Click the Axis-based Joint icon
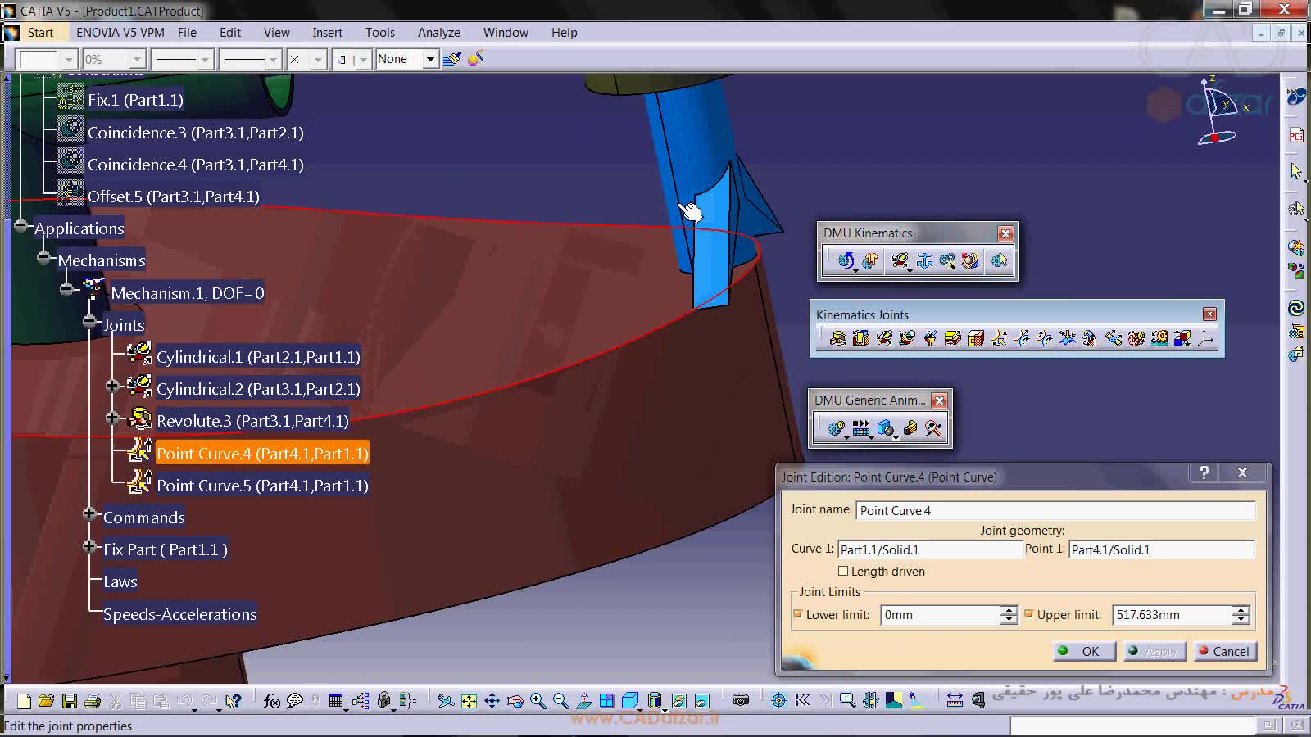The width and height of the screenshot is (1311, 737). (1205, 338)
